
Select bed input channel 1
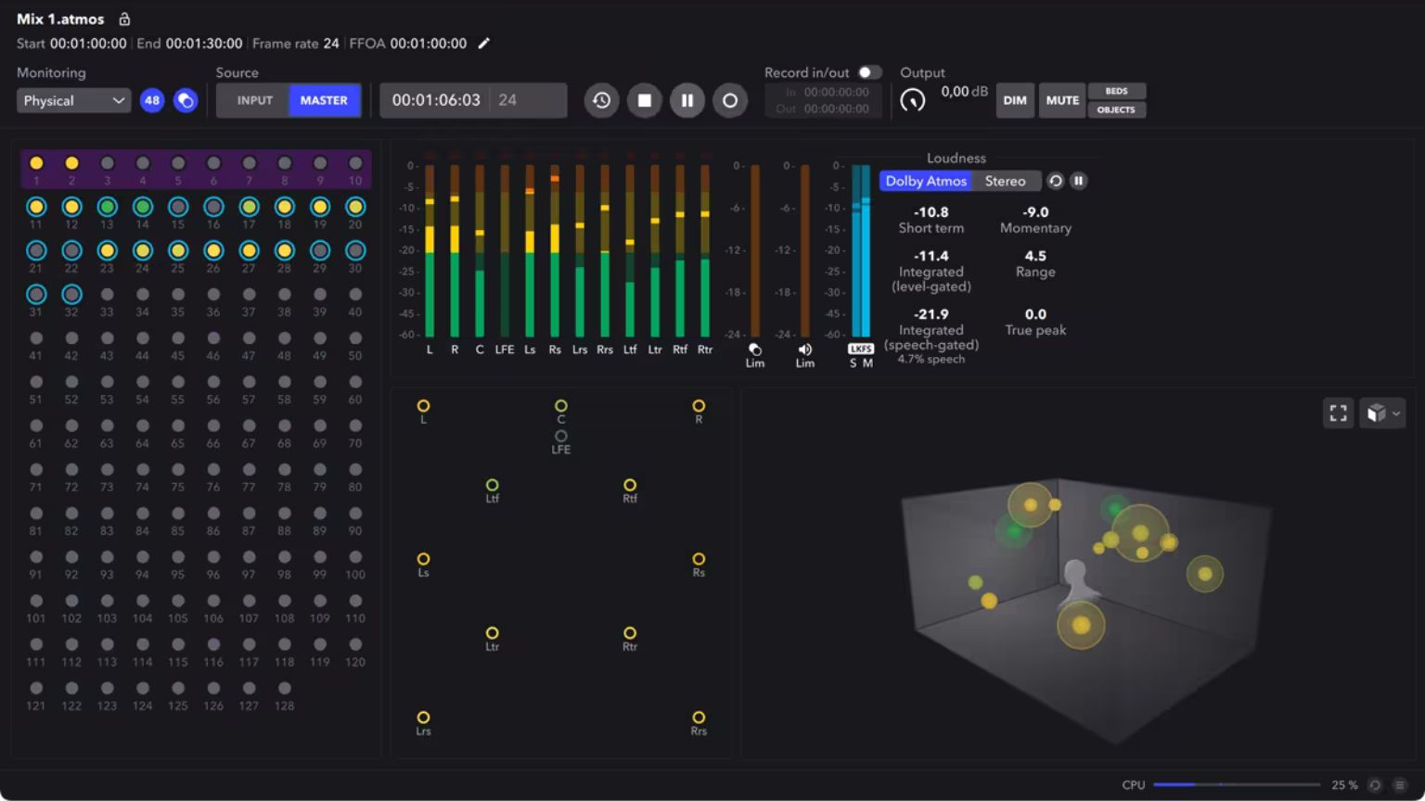point(36,163)
